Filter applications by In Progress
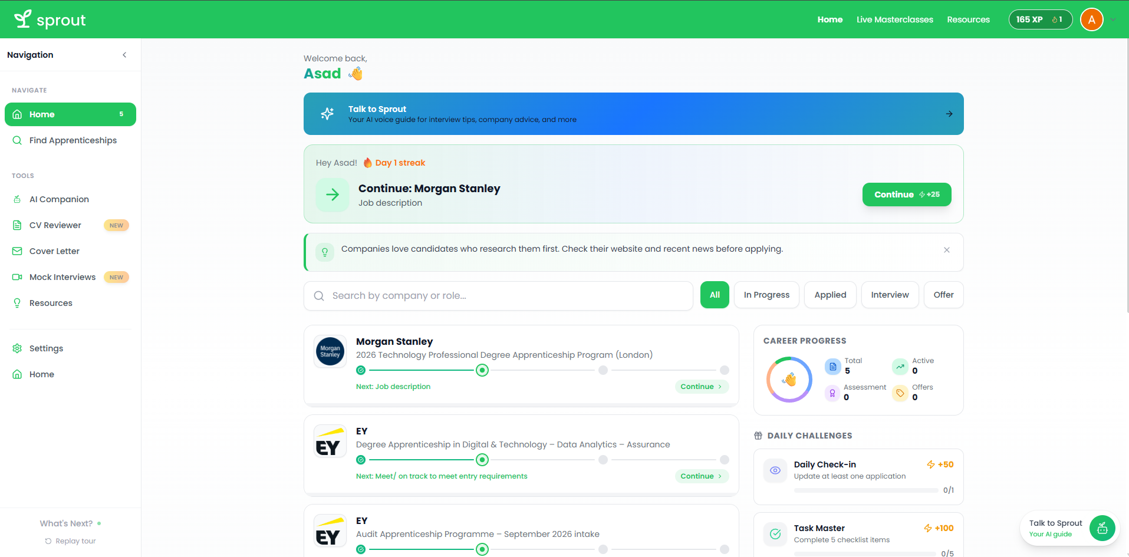Screen dimensions: 1129x557 (766, 295)
